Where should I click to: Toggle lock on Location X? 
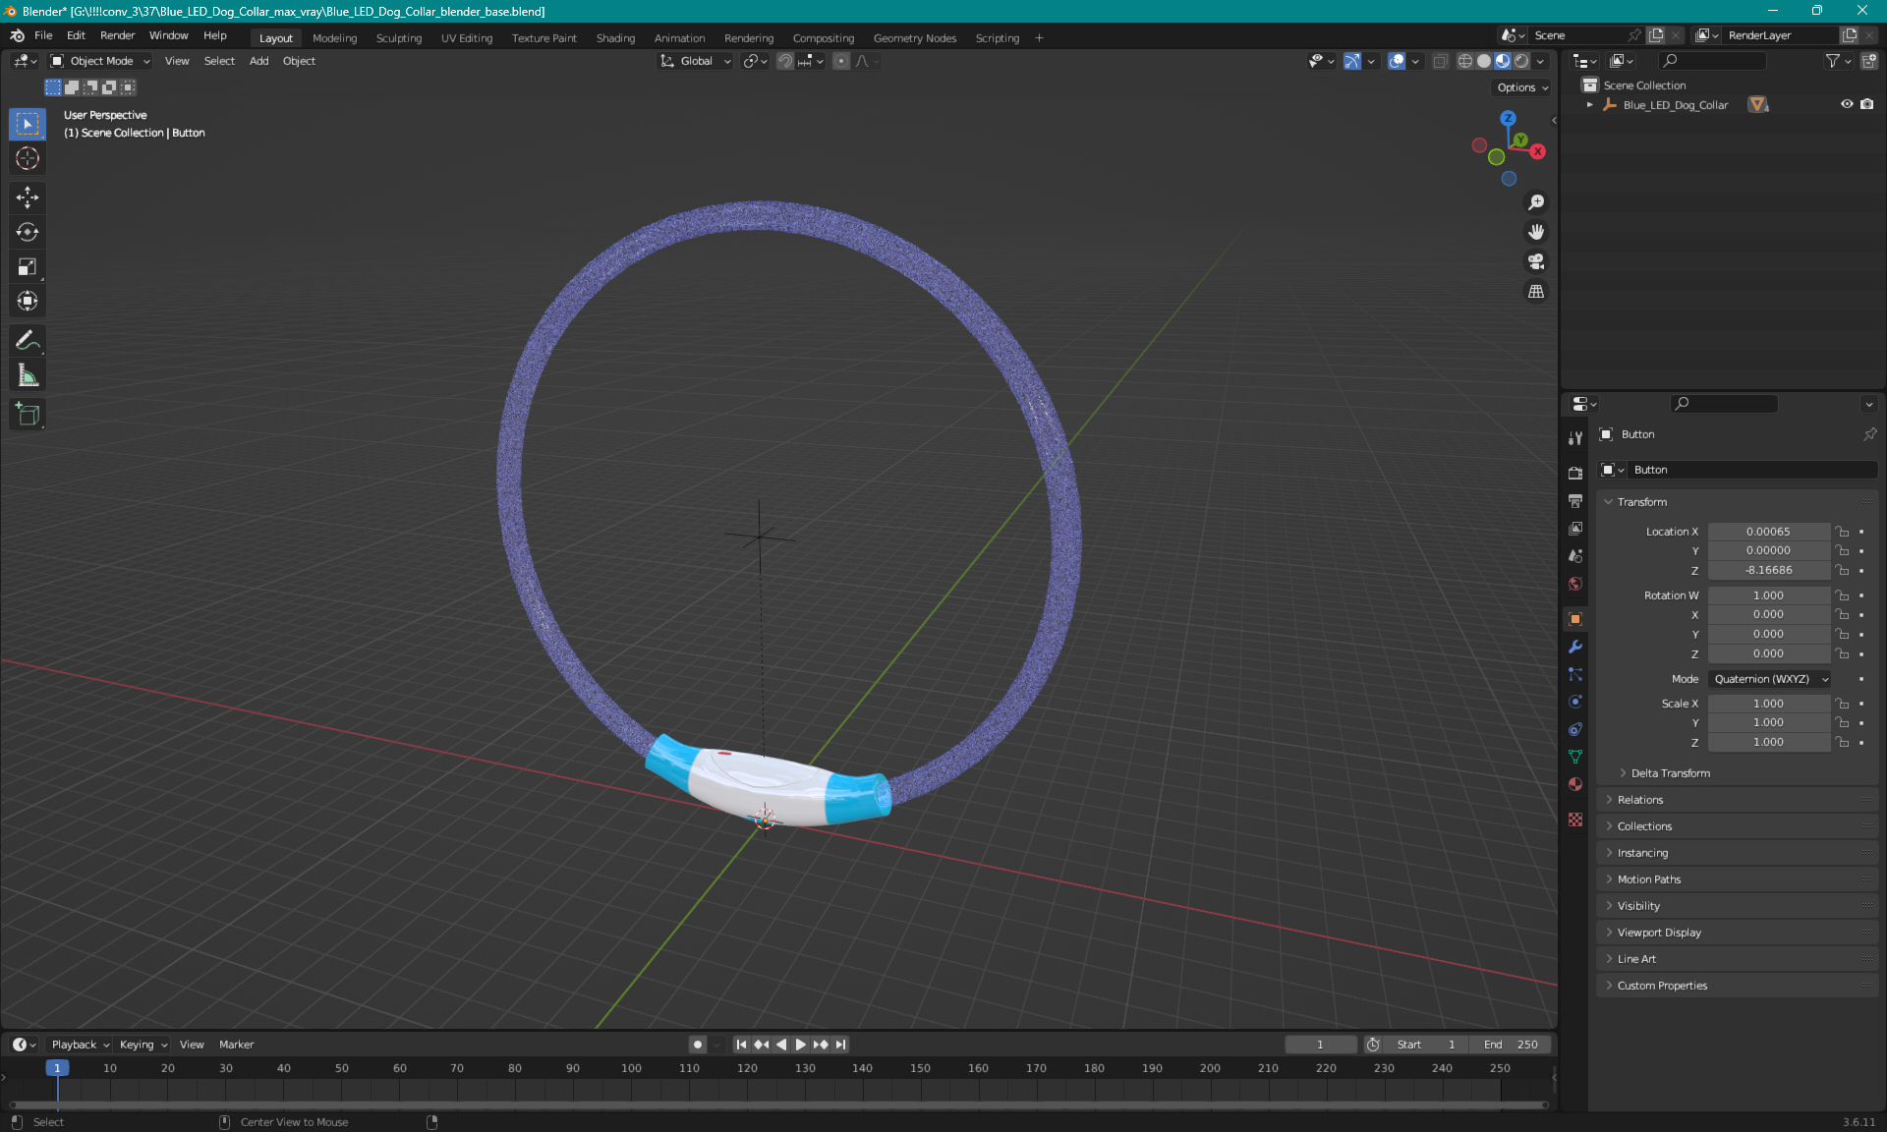point(1843,532)
